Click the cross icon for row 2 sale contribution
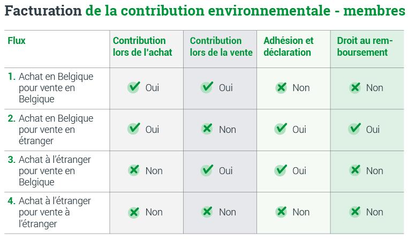Viewport: 408px width, 239px height. point(207,129)
